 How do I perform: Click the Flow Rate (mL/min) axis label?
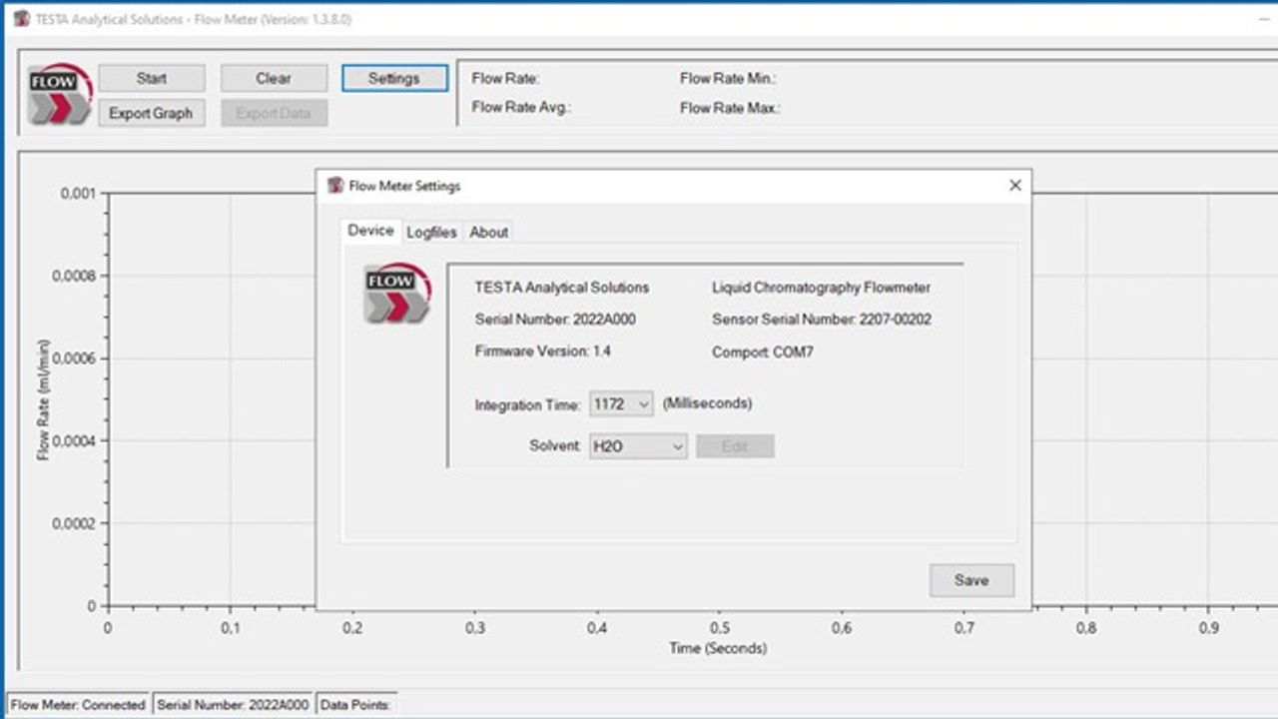[44, 399]
